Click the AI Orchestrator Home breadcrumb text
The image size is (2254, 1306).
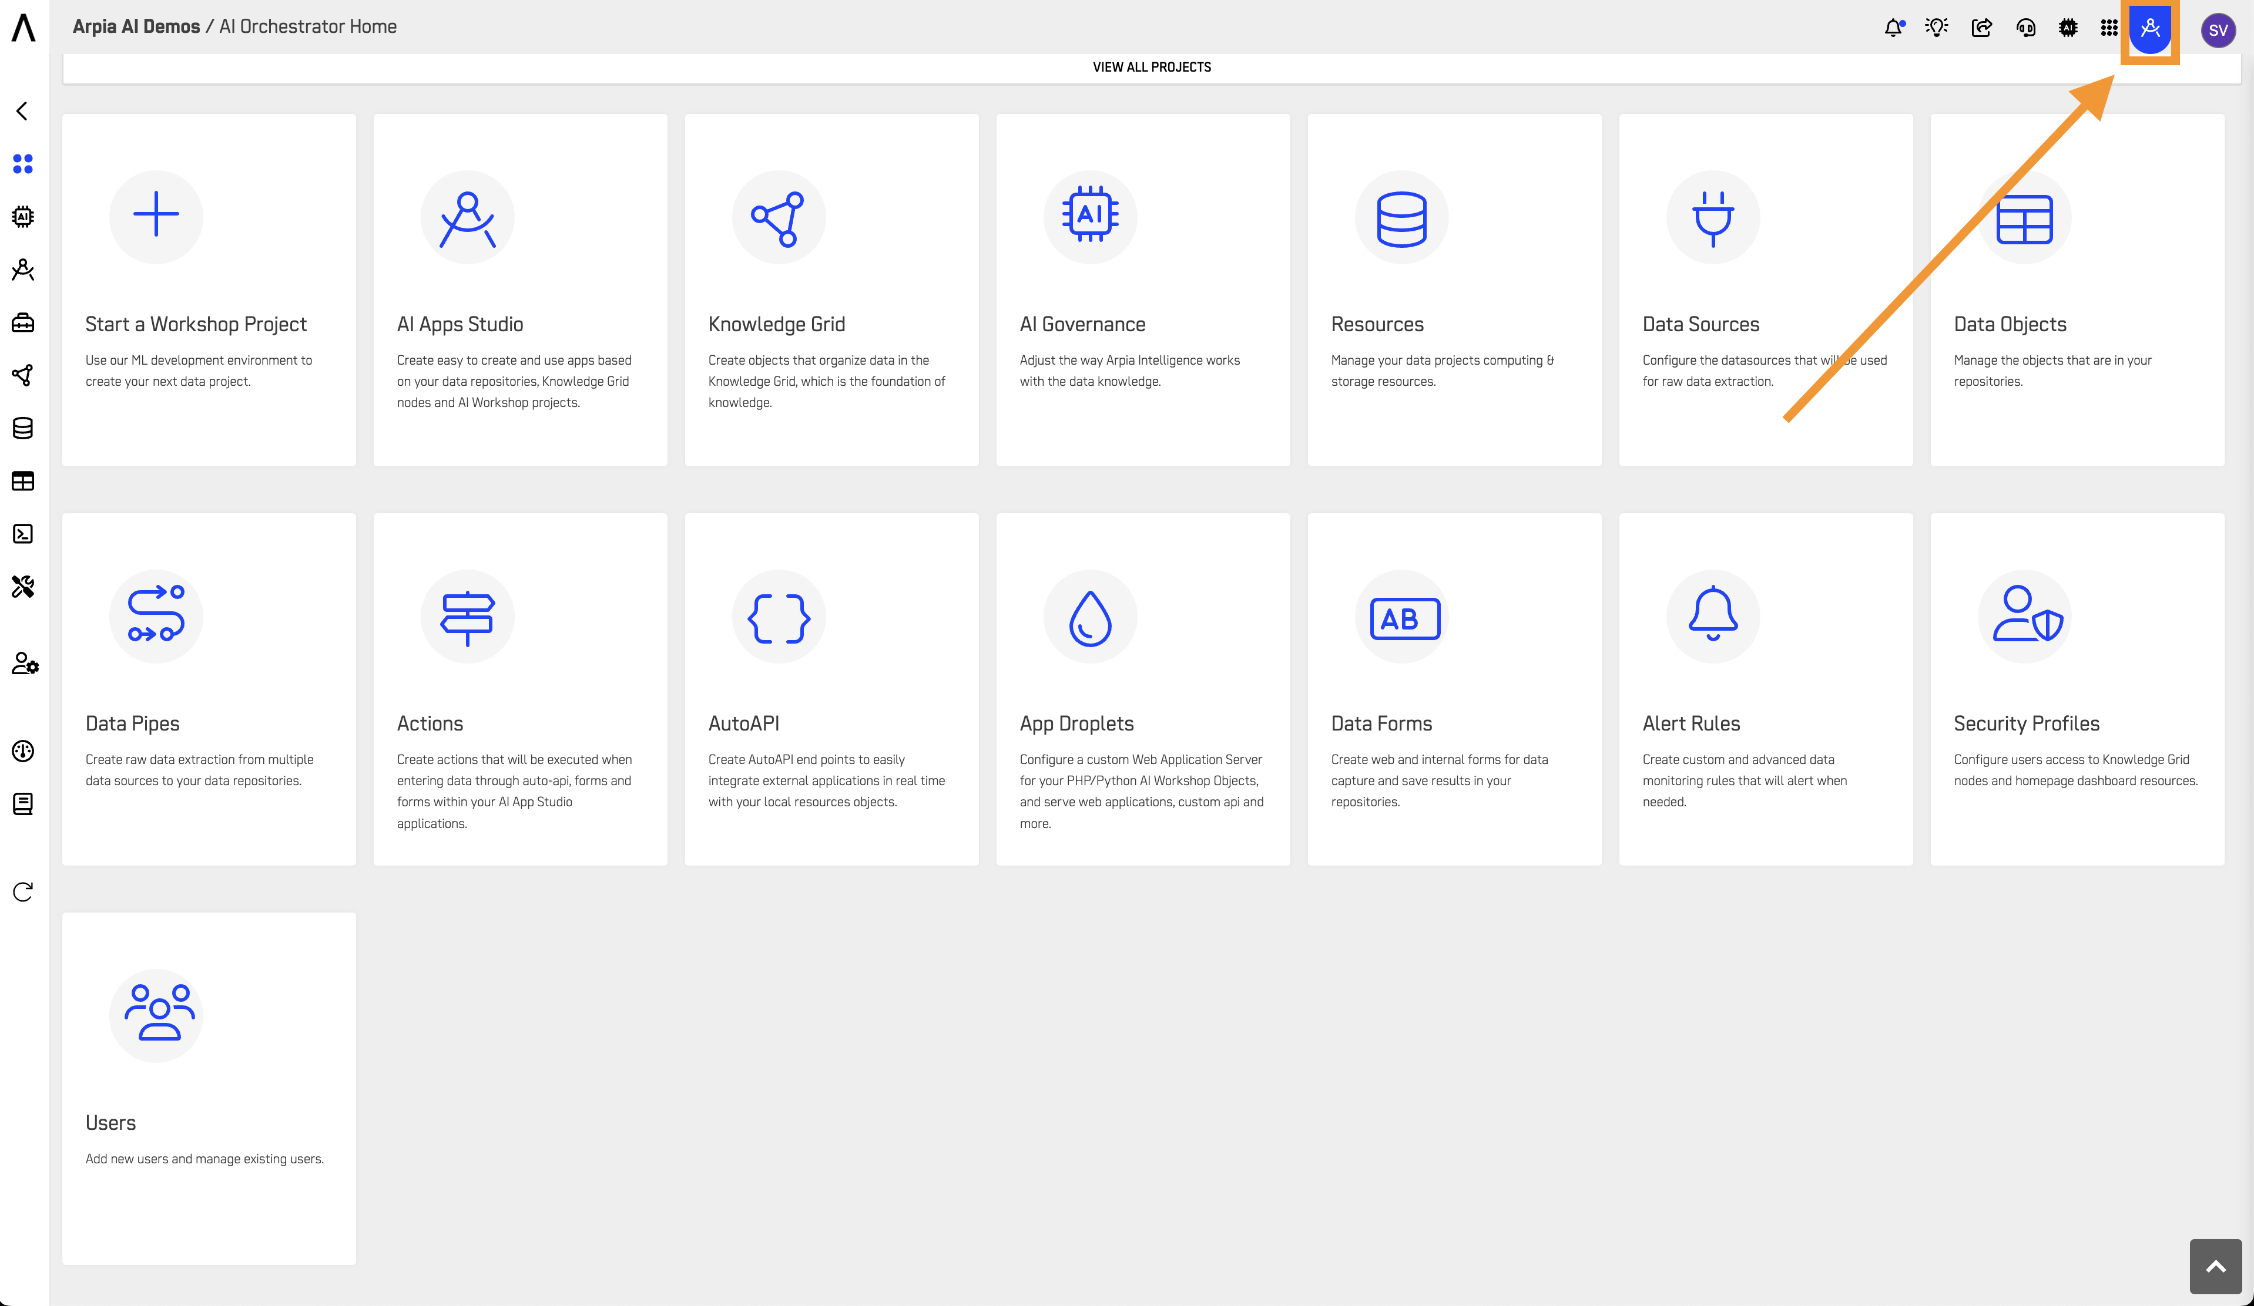308,27
